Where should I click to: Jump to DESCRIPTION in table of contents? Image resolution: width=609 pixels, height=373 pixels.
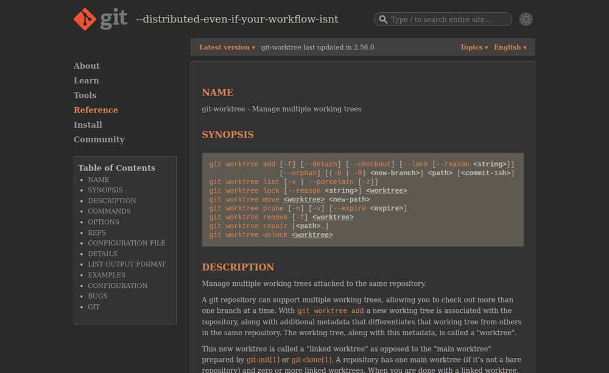[112, 201]
